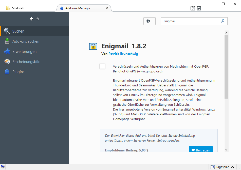The image size is (241, 170).
Task: Click the Add-ons suchen download icon
Action: (x=7, y=41)
